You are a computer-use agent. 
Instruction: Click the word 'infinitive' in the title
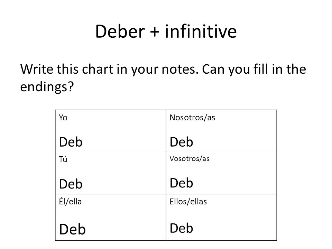tap(201, 31)
